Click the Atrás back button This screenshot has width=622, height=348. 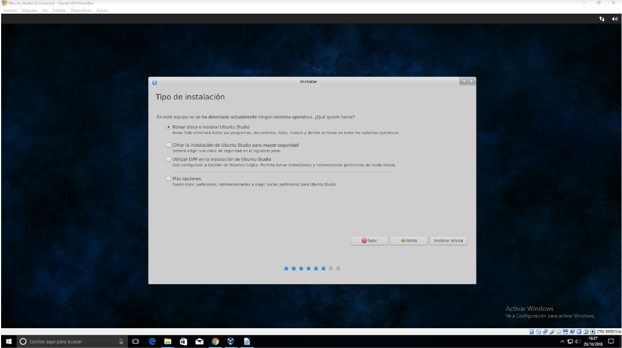[x=409, y=240]
